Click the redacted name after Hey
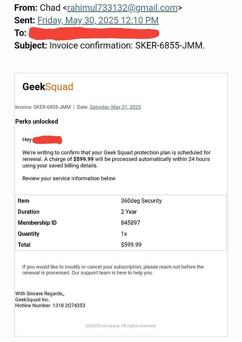242x342 pixels. [x=47, y=140]
